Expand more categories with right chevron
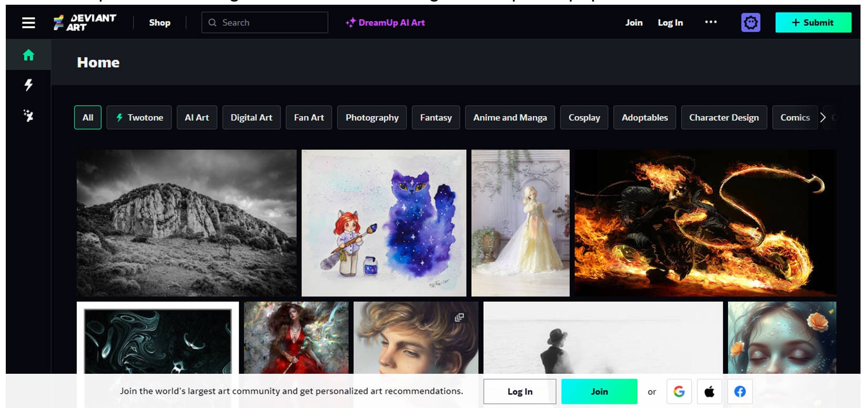The width and height of the screenshot is (861, 409). click(823, 117)
